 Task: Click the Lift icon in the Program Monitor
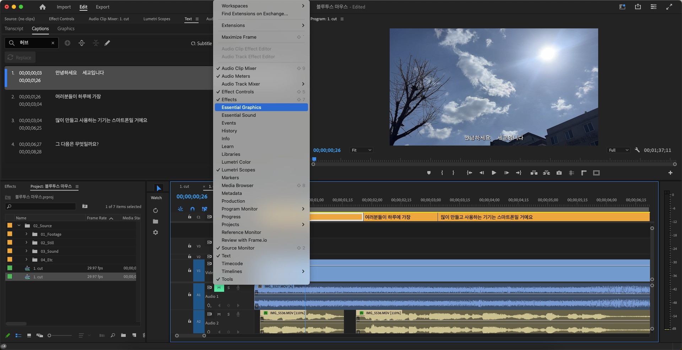pyautogui.click(x=534, y=173)
